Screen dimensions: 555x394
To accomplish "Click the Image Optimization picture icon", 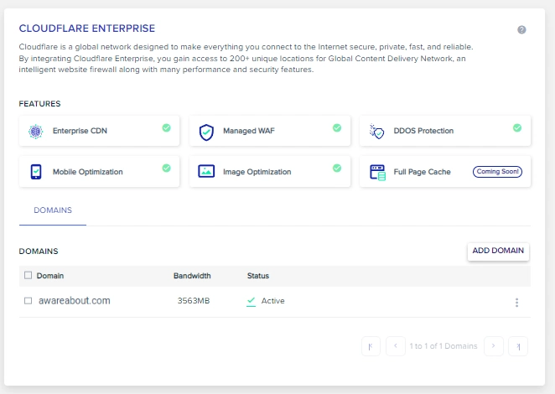I will (x=206, y=171).
